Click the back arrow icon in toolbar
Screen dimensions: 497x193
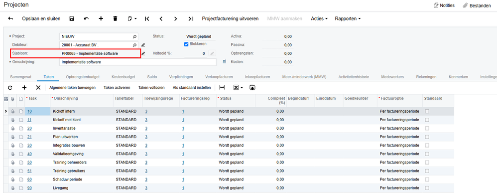pyautogui.click(x=10, y=19)
